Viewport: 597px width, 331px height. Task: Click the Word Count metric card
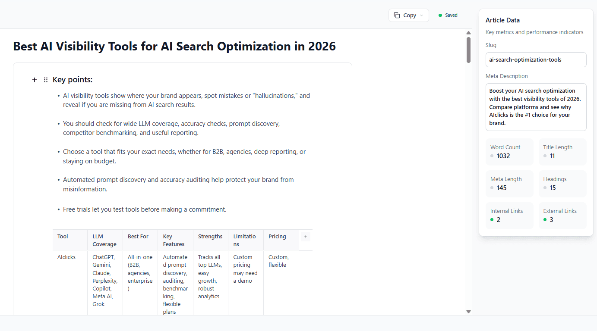click(x=509, y=152)
